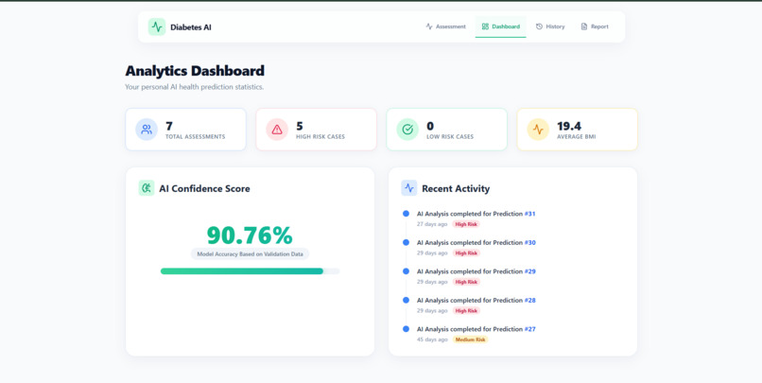Click the High Risk badge under Prediction #30

(466, 252)
